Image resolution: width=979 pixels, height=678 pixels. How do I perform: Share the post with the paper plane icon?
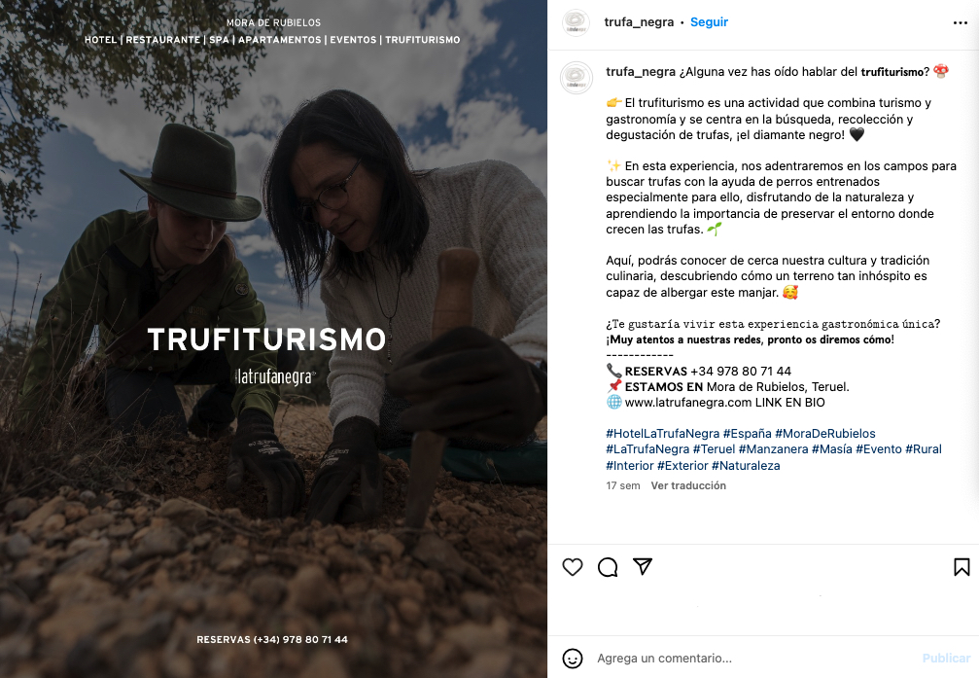click(643, 567)
